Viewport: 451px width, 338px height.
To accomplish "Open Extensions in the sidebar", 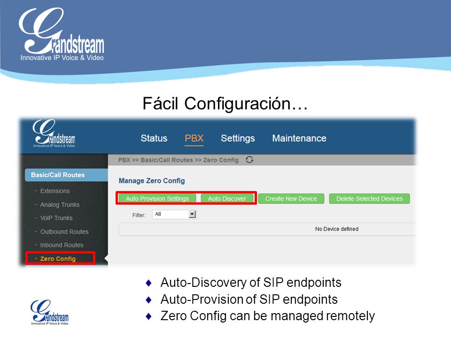I will point(55,191).
